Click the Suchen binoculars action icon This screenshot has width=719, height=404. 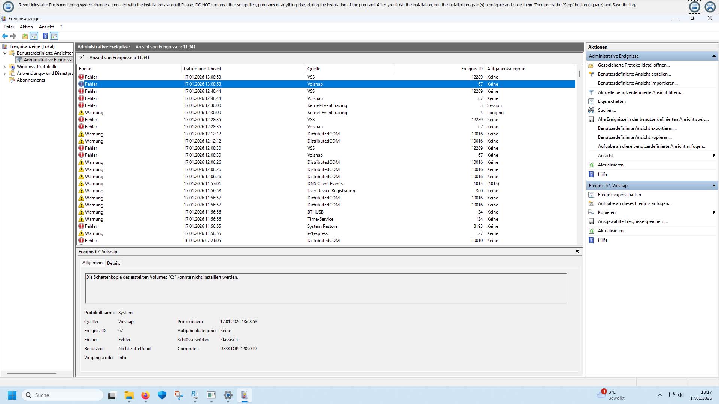point(591,110)
